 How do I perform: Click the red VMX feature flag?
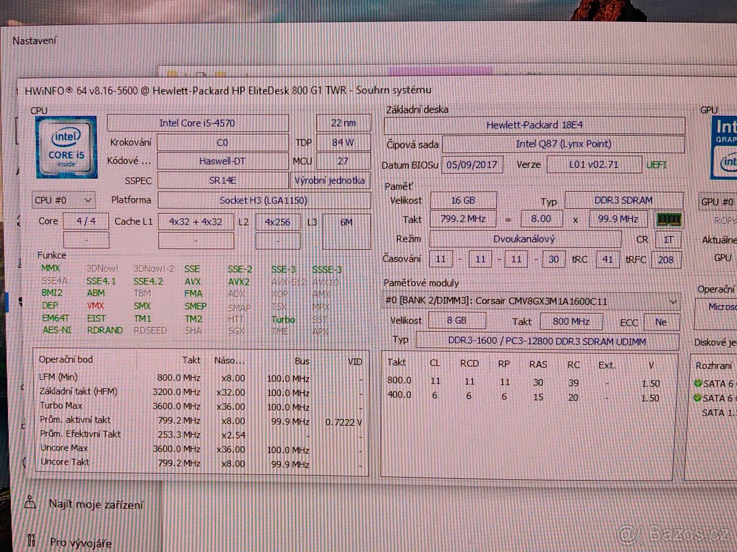(95, 305)
